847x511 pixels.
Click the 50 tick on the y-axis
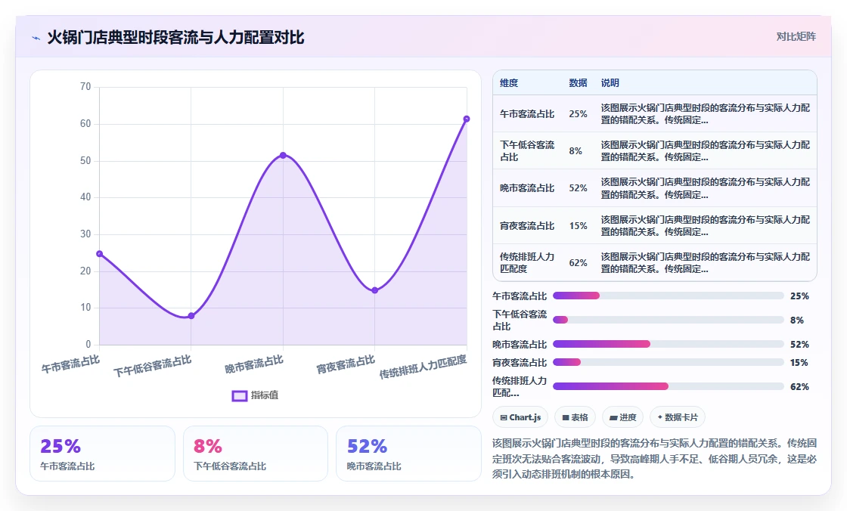click(85, 160)
